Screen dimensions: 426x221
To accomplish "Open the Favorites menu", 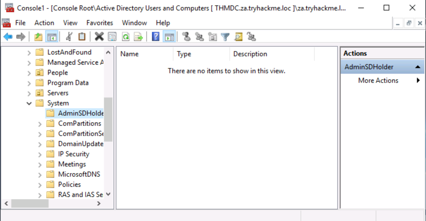I will (99, 23).
